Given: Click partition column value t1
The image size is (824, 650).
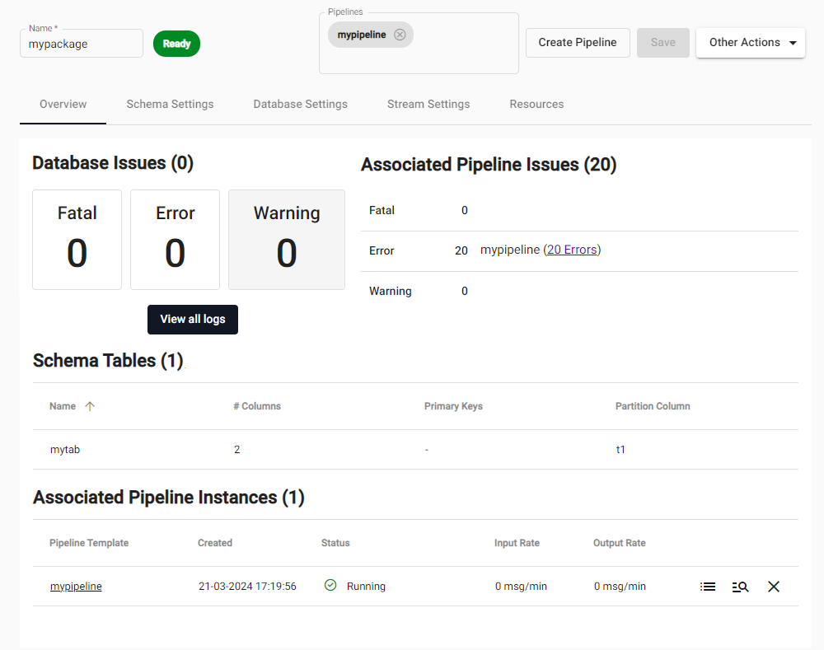Looking at the screenshot, I should point(620,450).
